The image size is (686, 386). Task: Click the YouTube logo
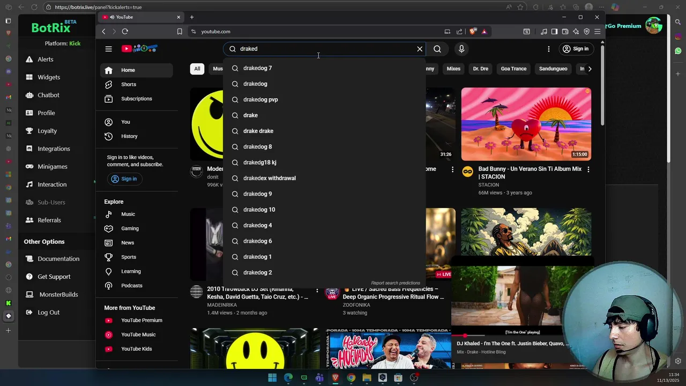coord(139,49)
